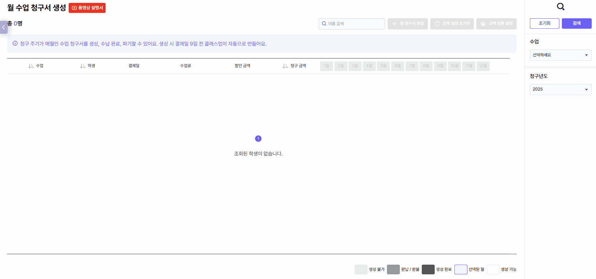The height and width of the screenshot is (279, 596).
Task: Click the 생성 불가 legend swatch
Action: [x=361, y=270]
